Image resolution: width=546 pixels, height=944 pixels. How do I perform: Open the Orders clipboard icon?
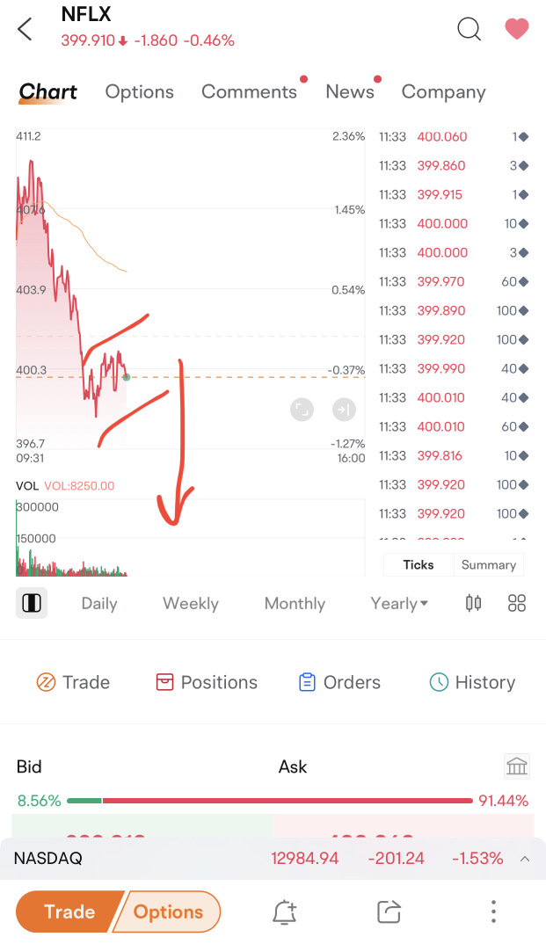point(308,682)
